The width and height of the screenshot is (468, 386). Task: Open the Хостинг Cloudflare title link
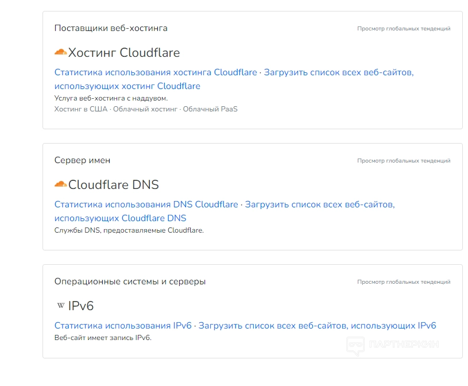click(x=124, y=53)
